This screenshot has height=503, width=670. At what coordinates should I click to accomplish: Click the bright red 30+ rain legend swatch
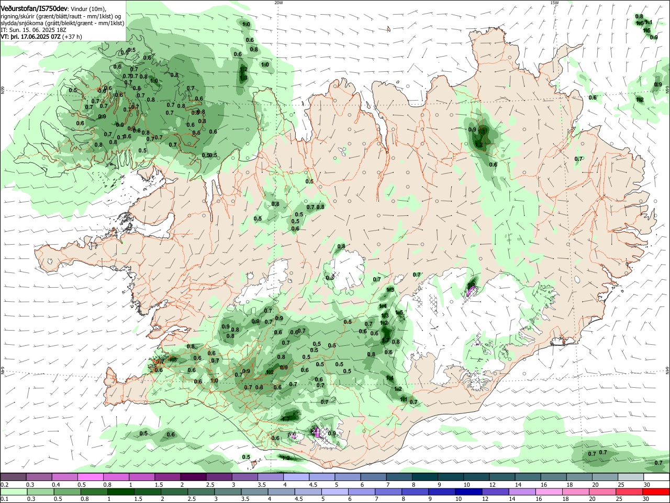(656, 491)
